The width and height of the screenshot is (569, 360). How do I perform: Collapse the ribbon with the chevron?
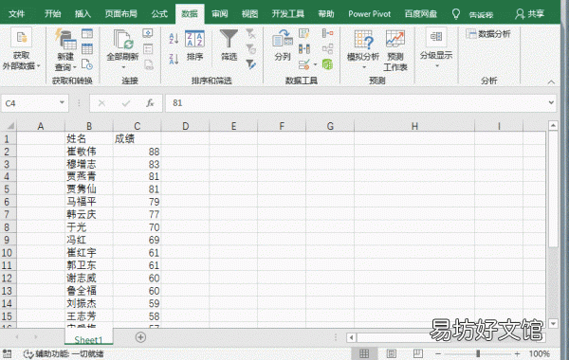[551, 81]
